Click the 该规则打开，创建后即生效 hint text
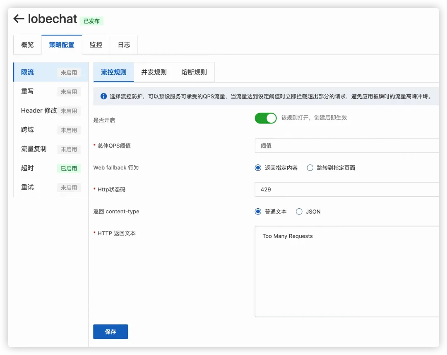447x355 pixels. [314, 117]
